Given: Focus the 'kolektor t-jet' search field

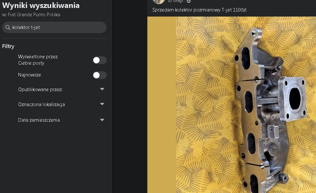Looking at the screenshot, I should 54,27.
